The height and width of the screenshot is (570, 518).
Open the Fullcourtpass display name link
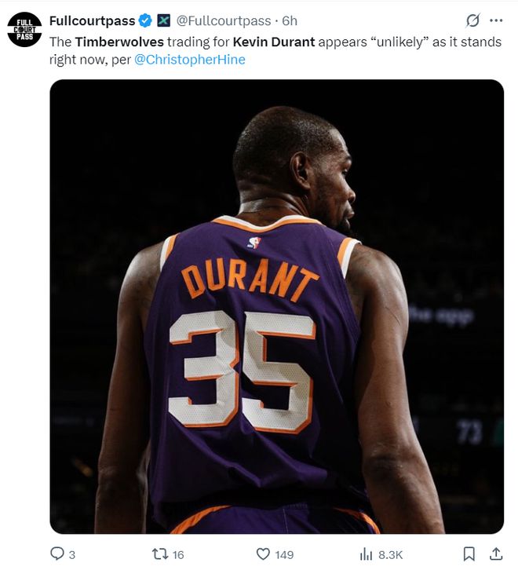[x=92, y=20]
